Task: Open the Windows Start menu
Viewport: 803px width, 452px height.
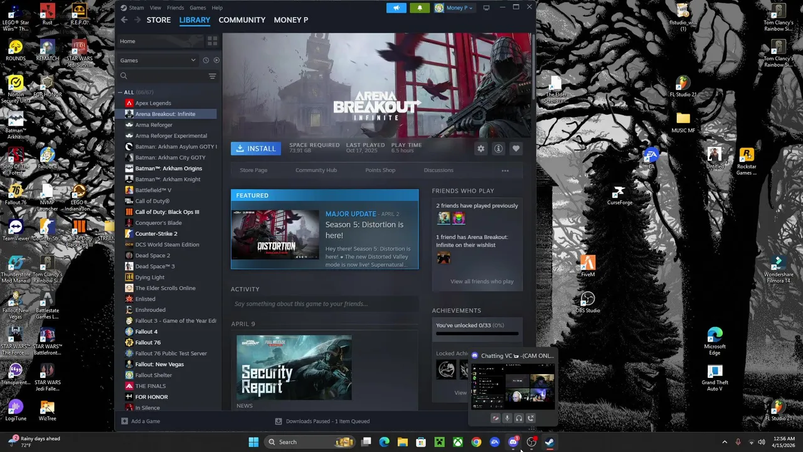Action: click(x=253, y=442)
